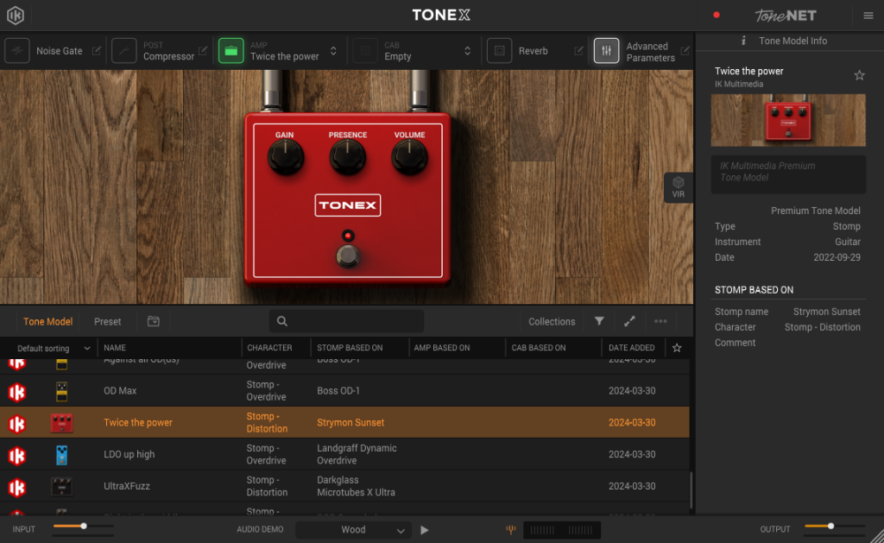Open the Audio Demo dropdown showing Wood
Screen dimensions: 884x543
pyautogui.click(x=353, y=530)
